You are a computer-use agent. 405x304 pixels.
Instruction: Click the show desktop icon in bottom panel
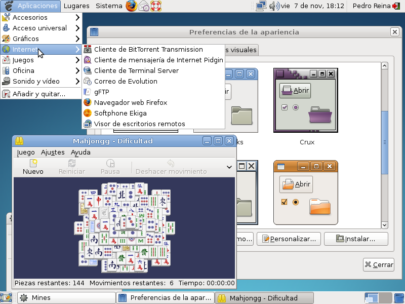pos(6,298)
